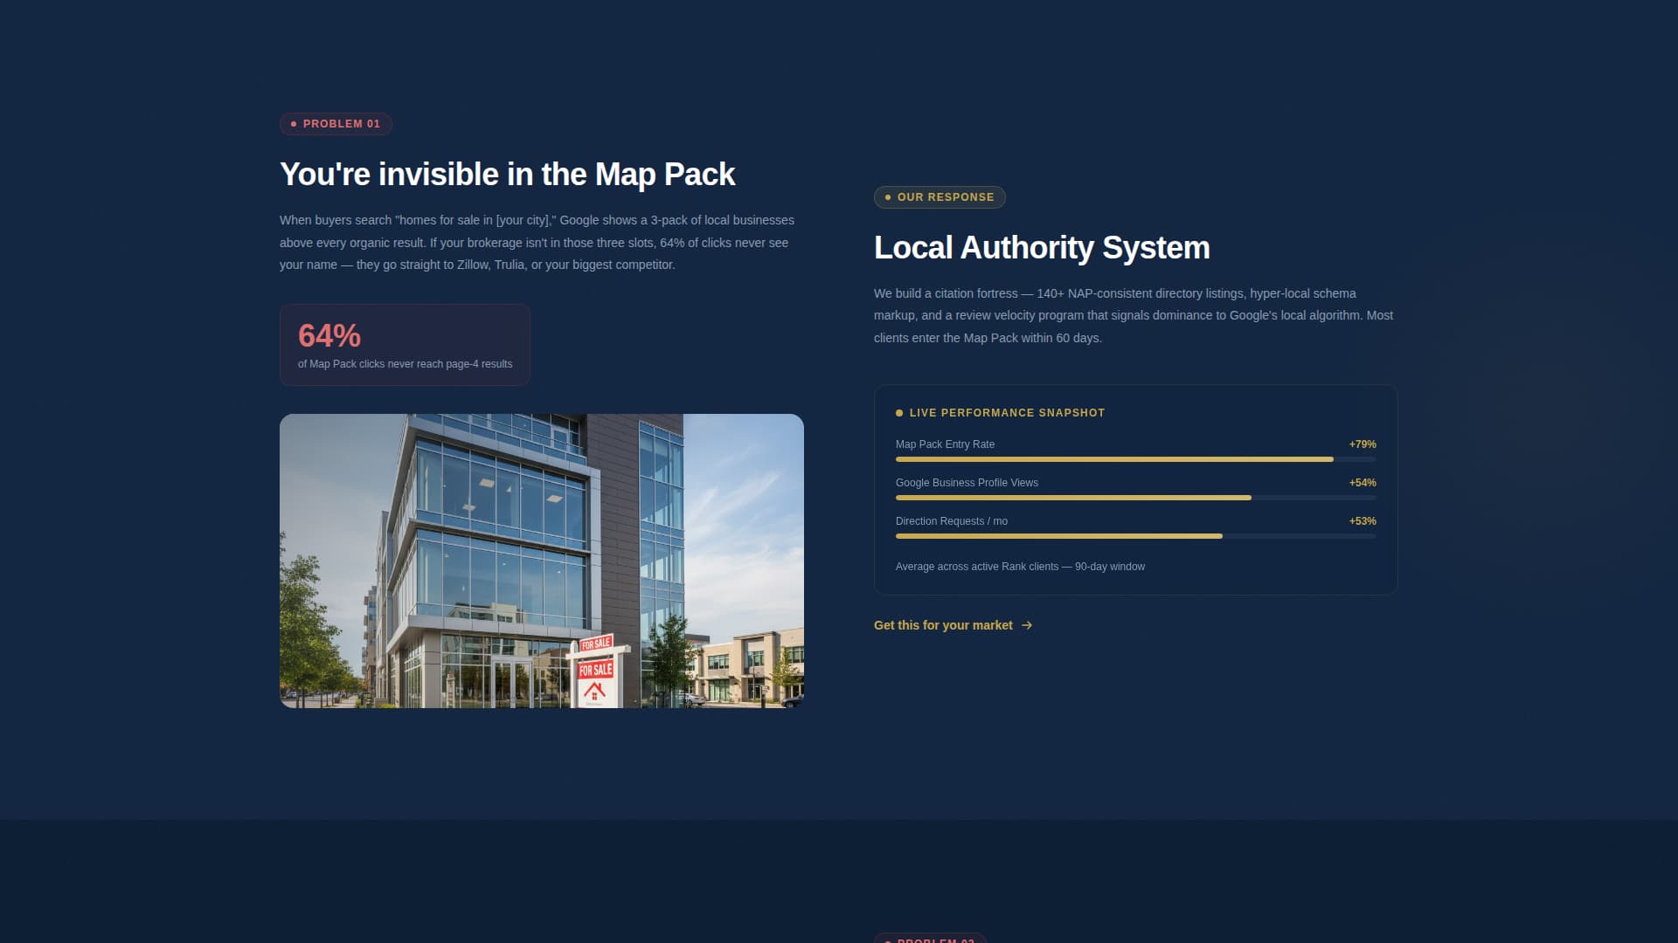Image resolution: width=1678 pixels, height=943 pixels.
Task: Select the PROBLEM 01 badge
Action: click(336, 123)
